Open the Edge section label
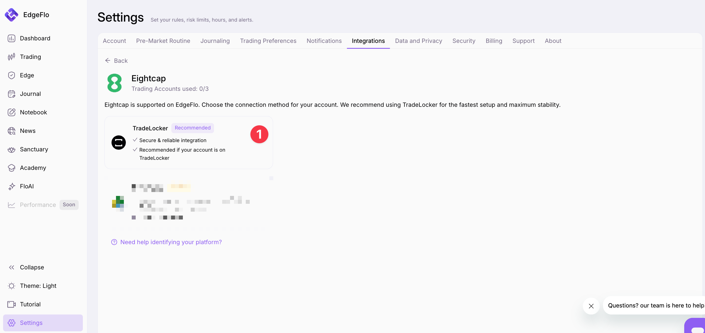The width and height of the screenshot is (705, 333). click(x=27, y=75)
